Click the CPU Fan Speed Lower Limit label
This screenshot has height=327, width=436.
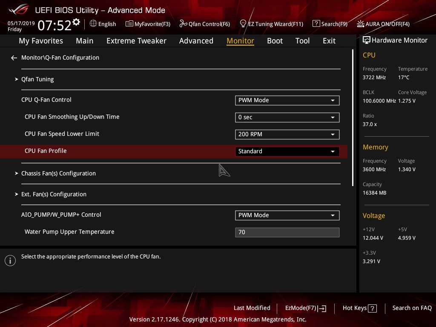click(62, 134)
